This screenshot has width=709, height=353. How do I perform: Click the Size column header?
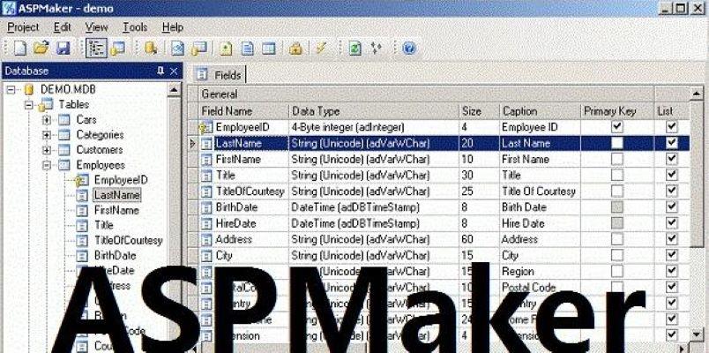479,111
